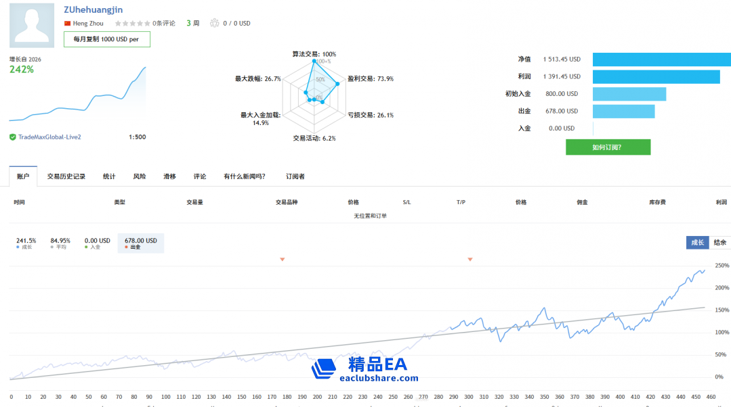The image size is (731, 407).
Task: Switch to the 统计 tab
Action: 109,176
